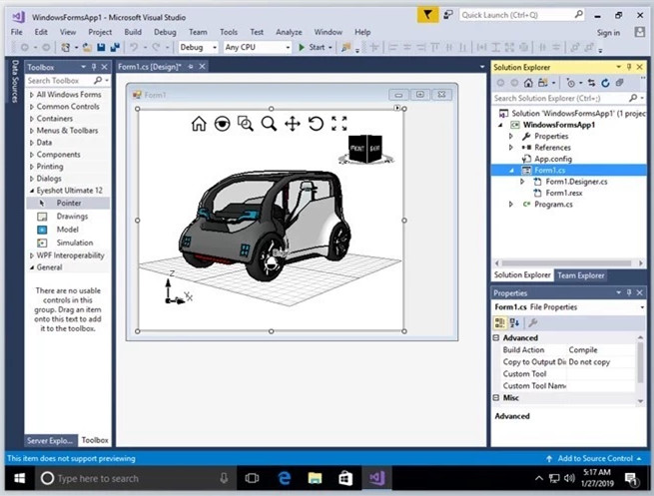Click Sync with Active Document arrows icon
Screen dimensions: 654x496
(x=591, y=83)
